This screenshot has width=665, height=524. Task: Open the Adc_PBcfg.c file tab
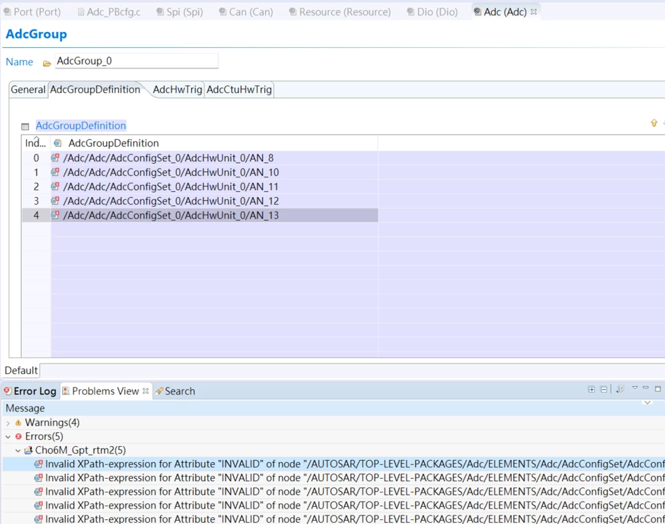tap(109, 12)
